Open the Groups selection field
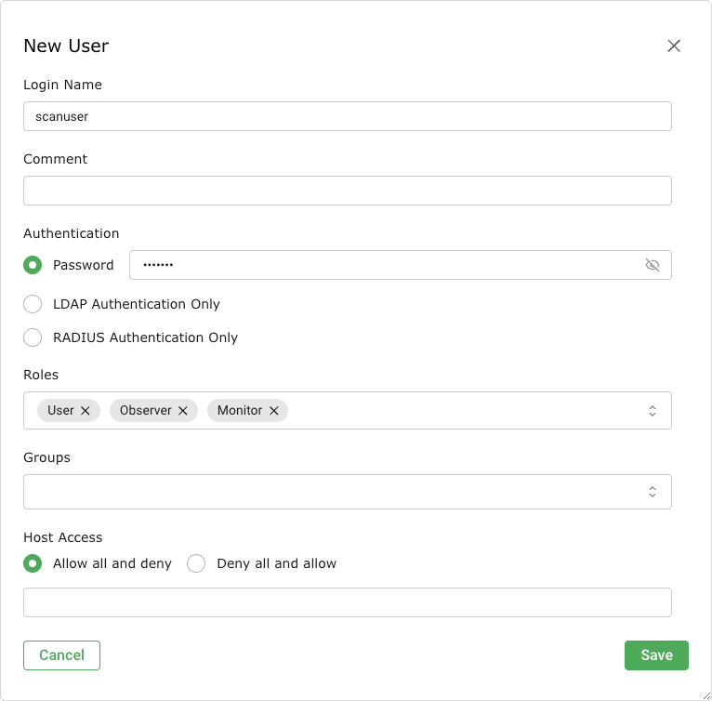 click(325, 492)
